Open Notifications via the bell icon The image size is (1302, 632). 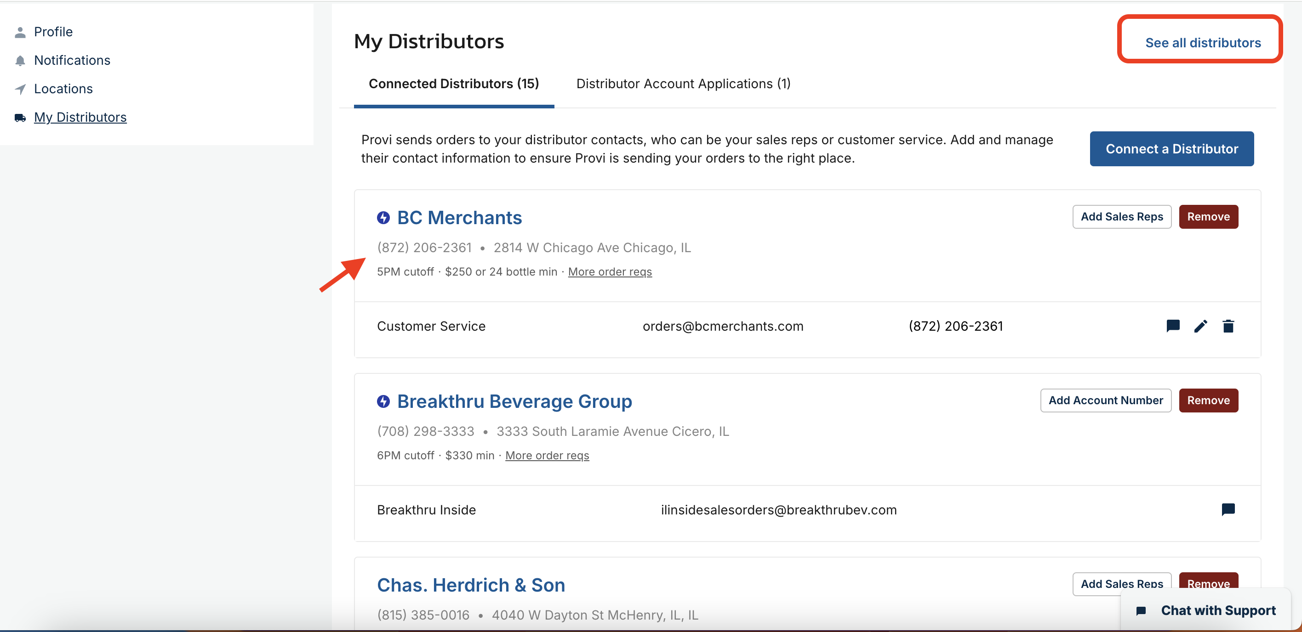pos(20,60)
